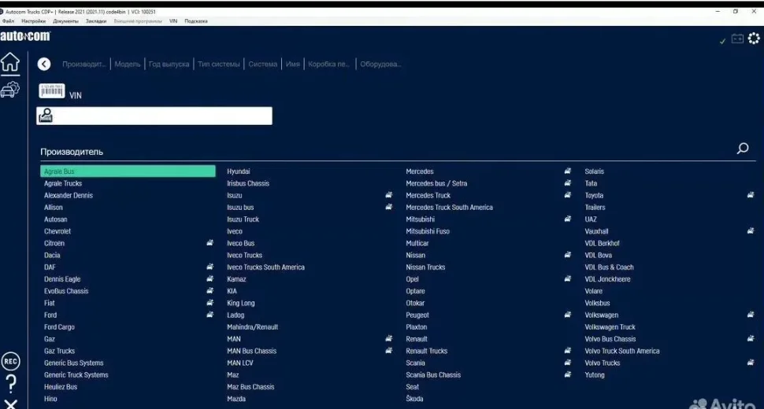The height and width of the screenshot is (409, 764).
Task: Select Renault Trucks manufacturer
Action: [x=427, y=351]
